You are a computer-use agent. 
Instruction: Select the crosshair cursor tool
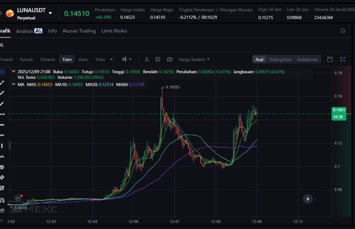click(x=2, y=72)
